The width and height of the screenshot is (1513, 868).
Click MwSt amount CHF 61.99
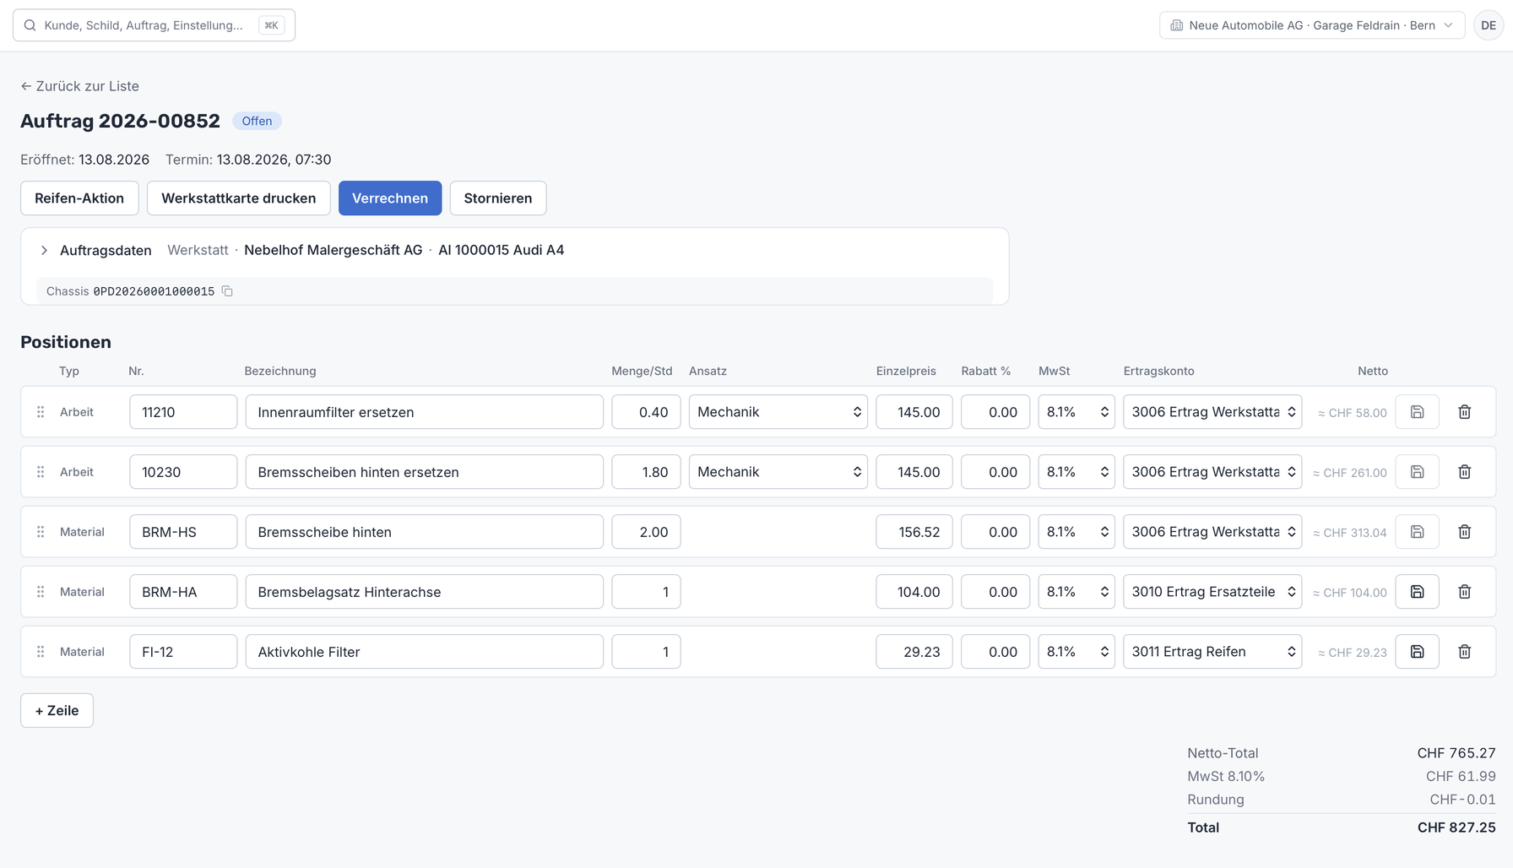coord(1461,776)
